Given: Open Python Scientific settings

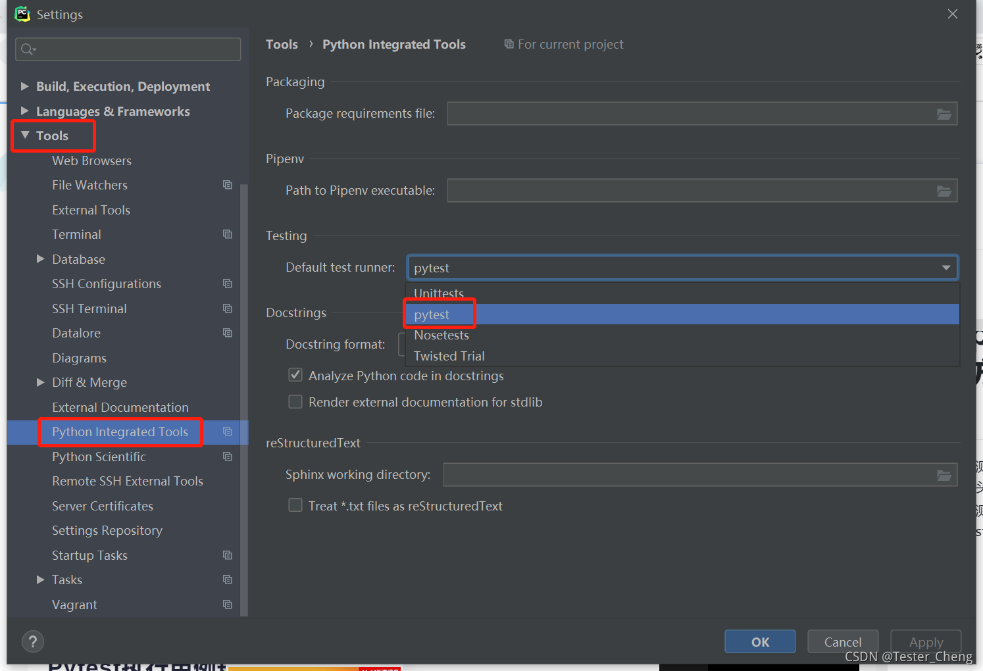Looking at the screenshot, I should point(99,457).
